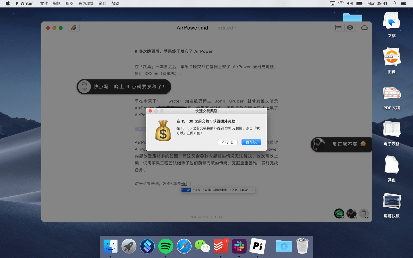
Task: Click the dark-haired person avatar at bottom right
Action: click(352, 213)
